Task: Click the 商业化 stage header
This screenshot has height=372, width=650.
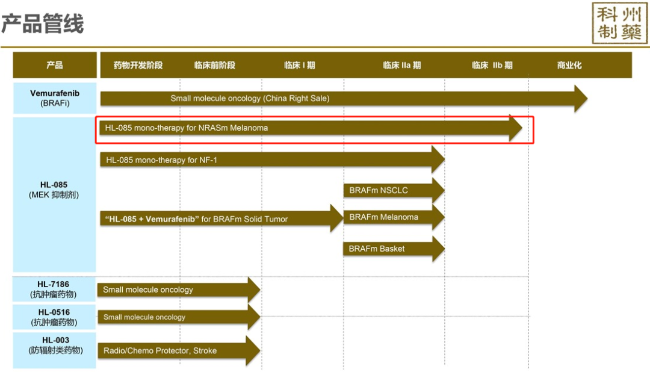Action: coord(569,65)
